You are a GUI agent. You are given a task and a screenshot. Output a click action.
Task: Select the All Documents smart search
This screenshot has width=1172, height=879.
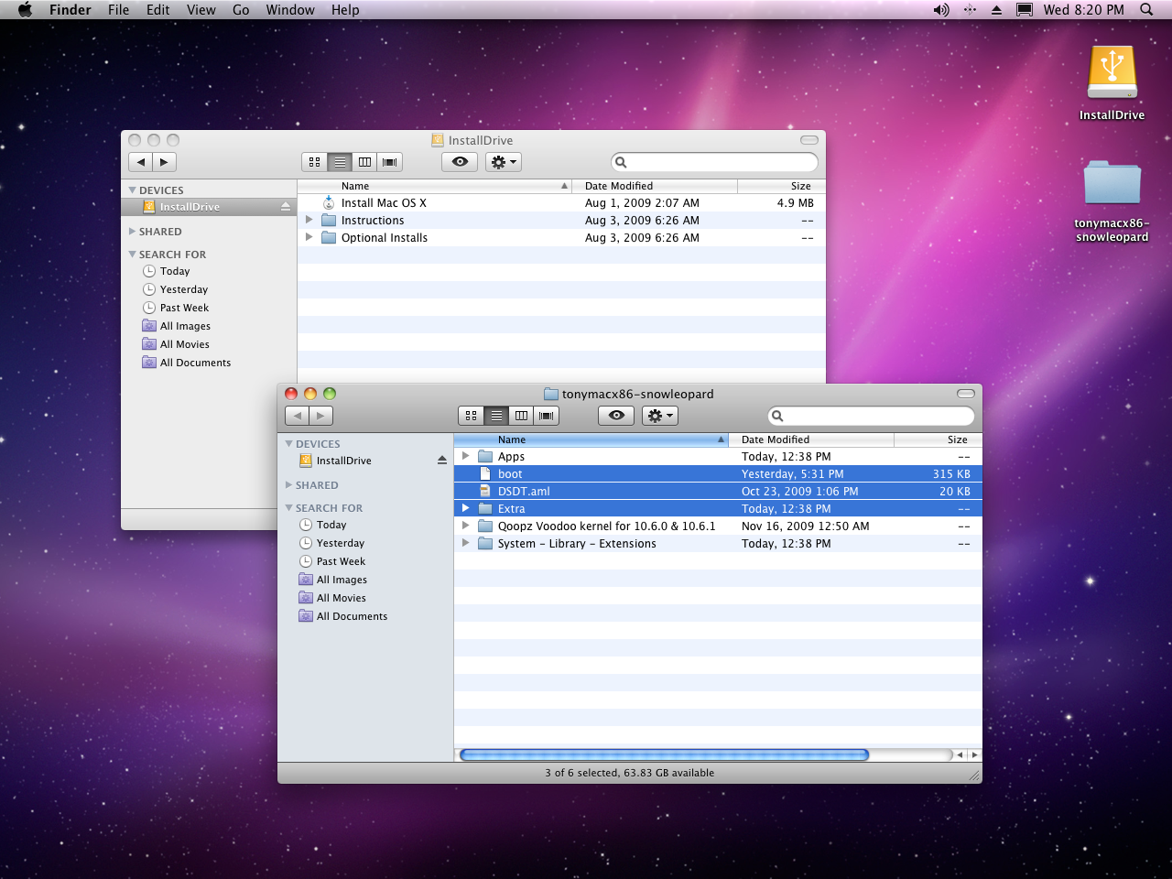tap(352, 616)
